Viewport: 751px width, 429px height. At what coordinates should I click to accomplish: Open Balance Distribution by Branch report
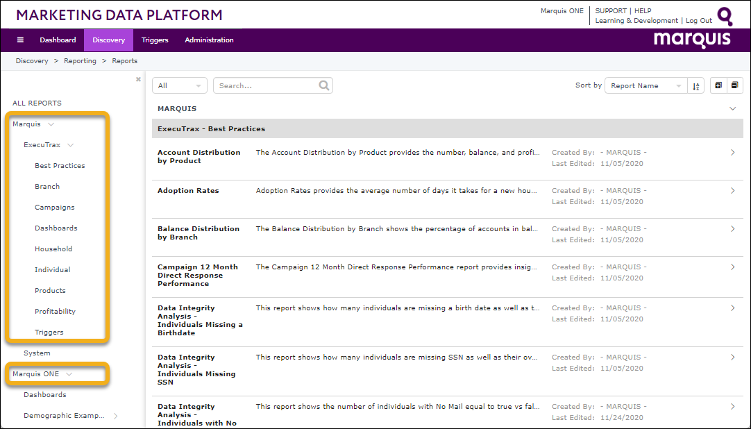199,233
